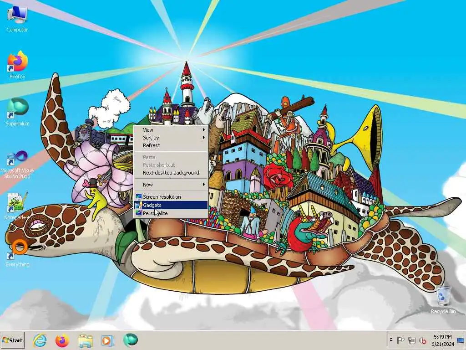This screenshot has height=350, width=466.
Task: Open the Start menu
Action: [x=12, y=340]
